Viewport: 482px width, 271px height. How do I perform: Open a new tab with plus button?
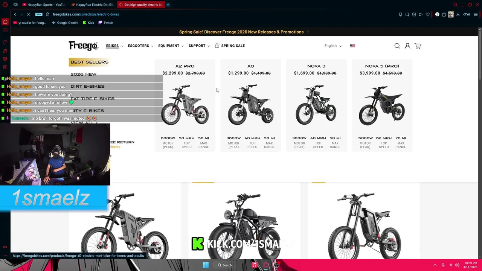pyautogui.click(x=168, y=5)
